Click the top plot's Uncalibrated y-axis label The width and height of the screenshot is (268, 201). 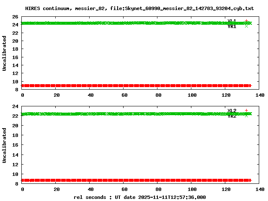click(5, 53)
